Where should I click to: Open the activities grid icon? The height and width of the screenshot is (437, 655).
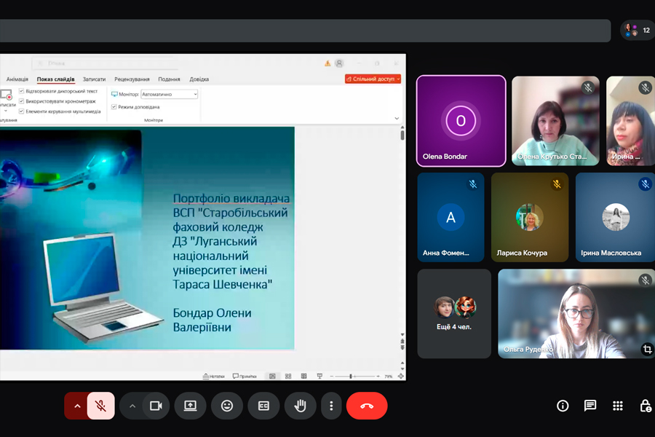[618, 406]
